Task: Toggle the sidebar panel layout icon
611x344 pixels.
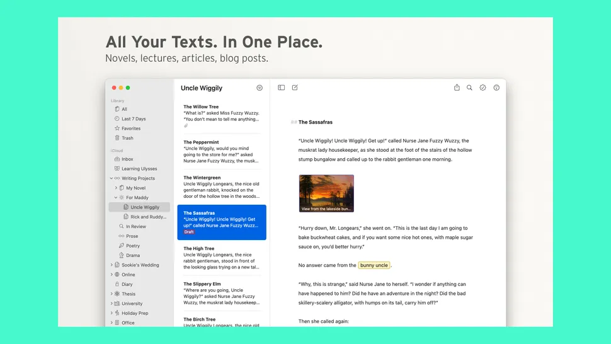Action: pos(282,88)
